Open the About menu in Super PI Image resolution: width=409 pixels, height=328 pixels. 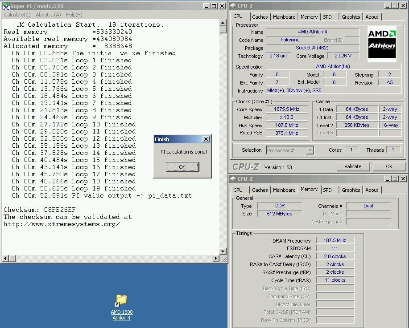48,15
